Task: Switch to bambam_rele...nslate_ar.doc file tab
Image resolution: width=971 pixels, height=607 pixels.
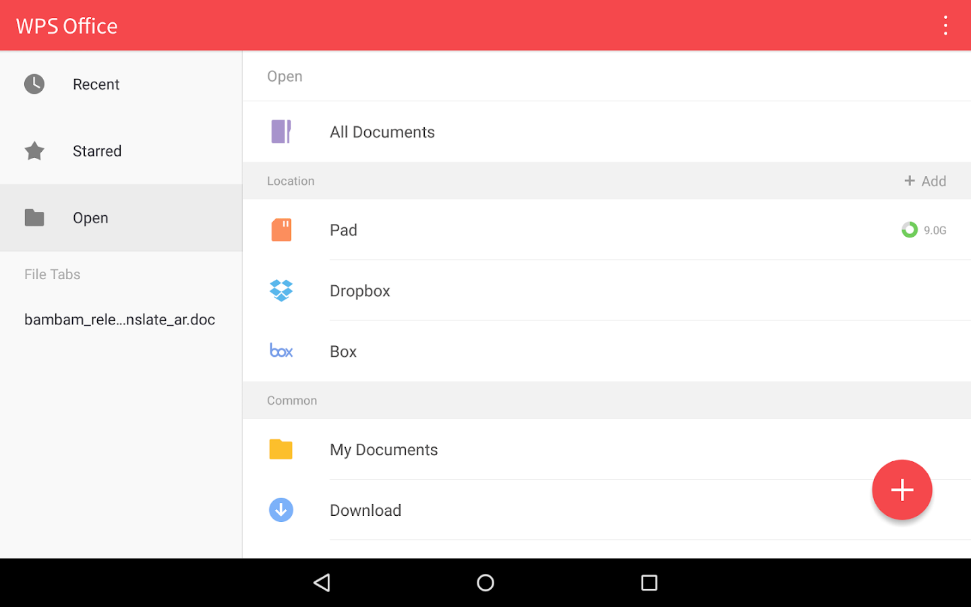Action: [120, 320]
